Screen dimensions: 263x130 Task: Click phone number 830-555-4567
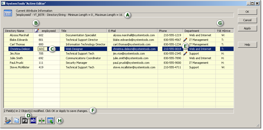(173, 40)
